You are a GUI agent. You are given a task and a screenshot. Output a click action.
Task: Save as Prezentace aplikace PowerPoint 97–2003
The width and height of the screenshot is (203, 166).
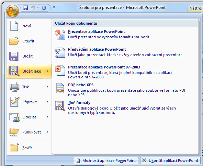point(125,72)
